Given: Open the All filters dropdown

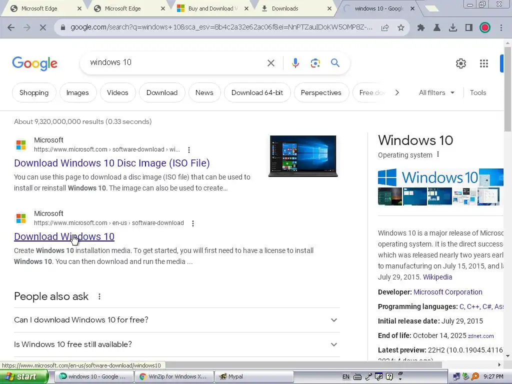Looking at the screenshot, I should click(436, 92).
